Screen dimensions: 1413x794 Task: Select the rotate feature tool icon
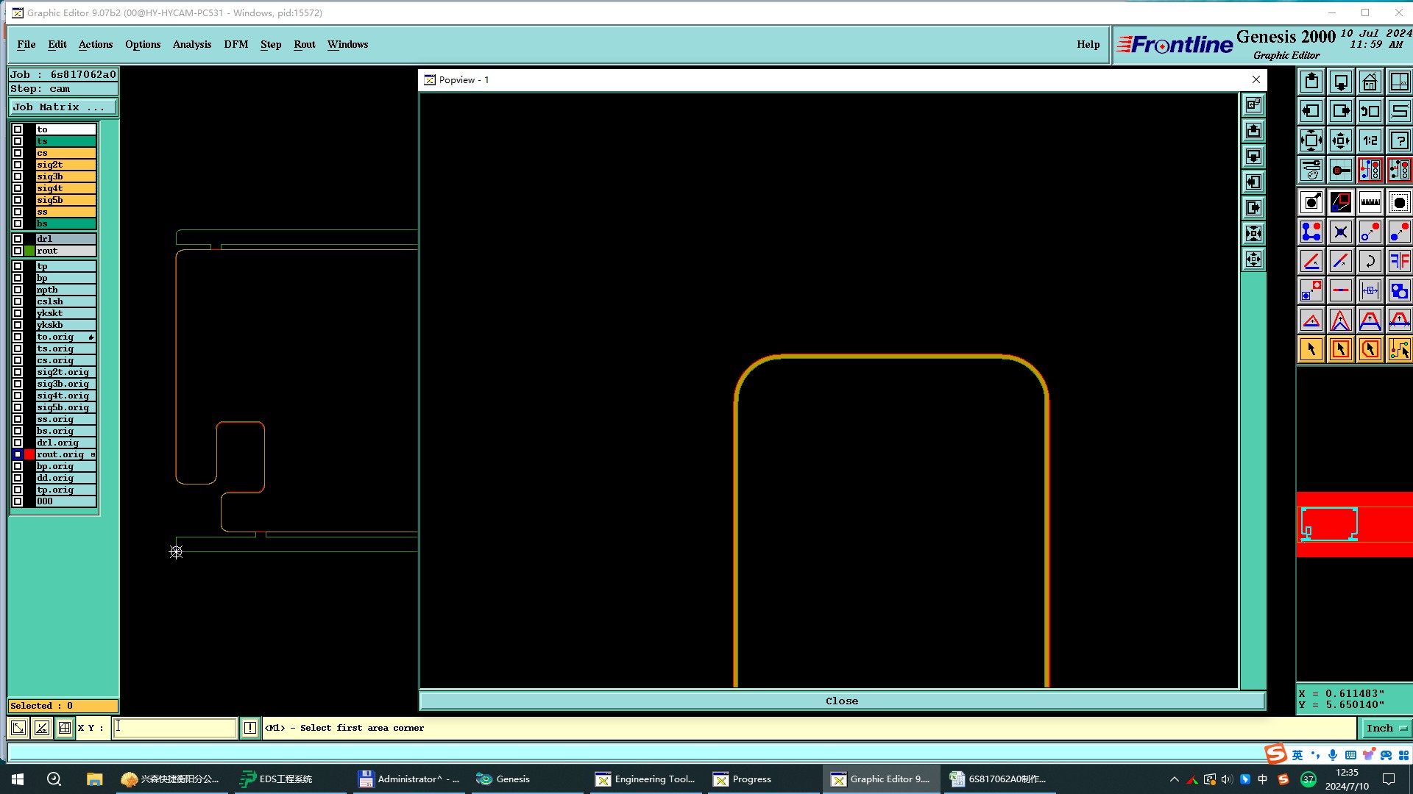coord(1370,261)
